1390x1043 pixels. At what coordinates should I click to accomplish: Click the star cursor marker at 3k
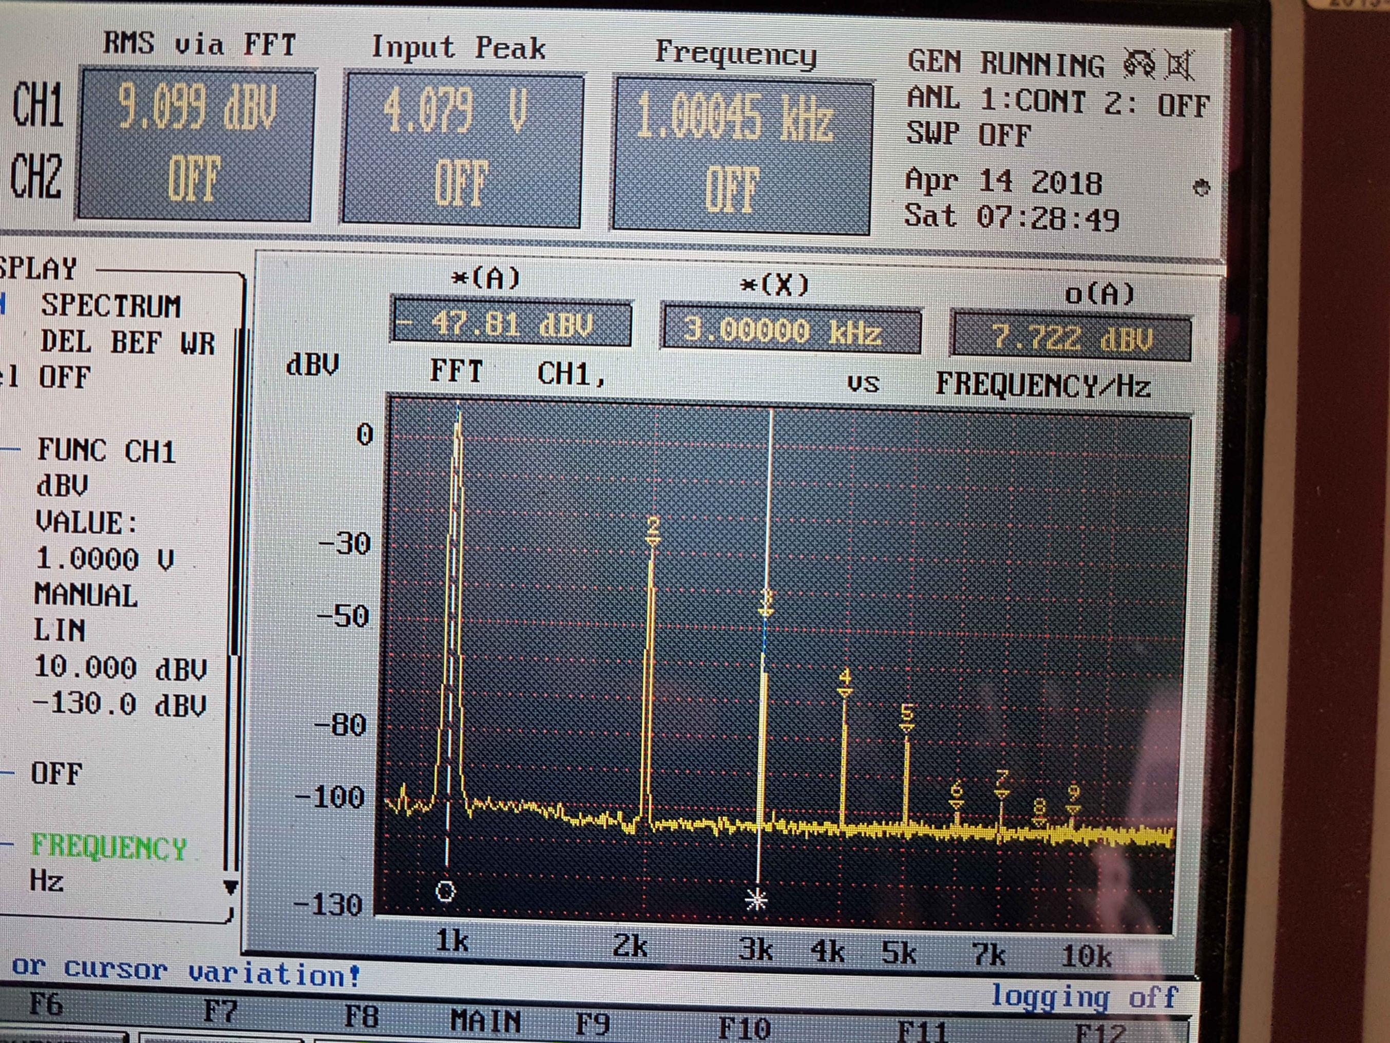756,900
